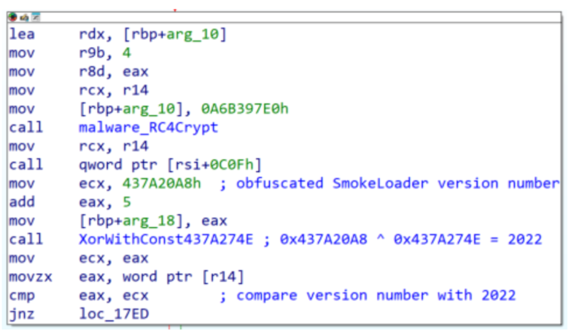Click the cmp instruction mnemonic
The height and width of the screenshot is (335, 575).
click(x=21, y=296)
